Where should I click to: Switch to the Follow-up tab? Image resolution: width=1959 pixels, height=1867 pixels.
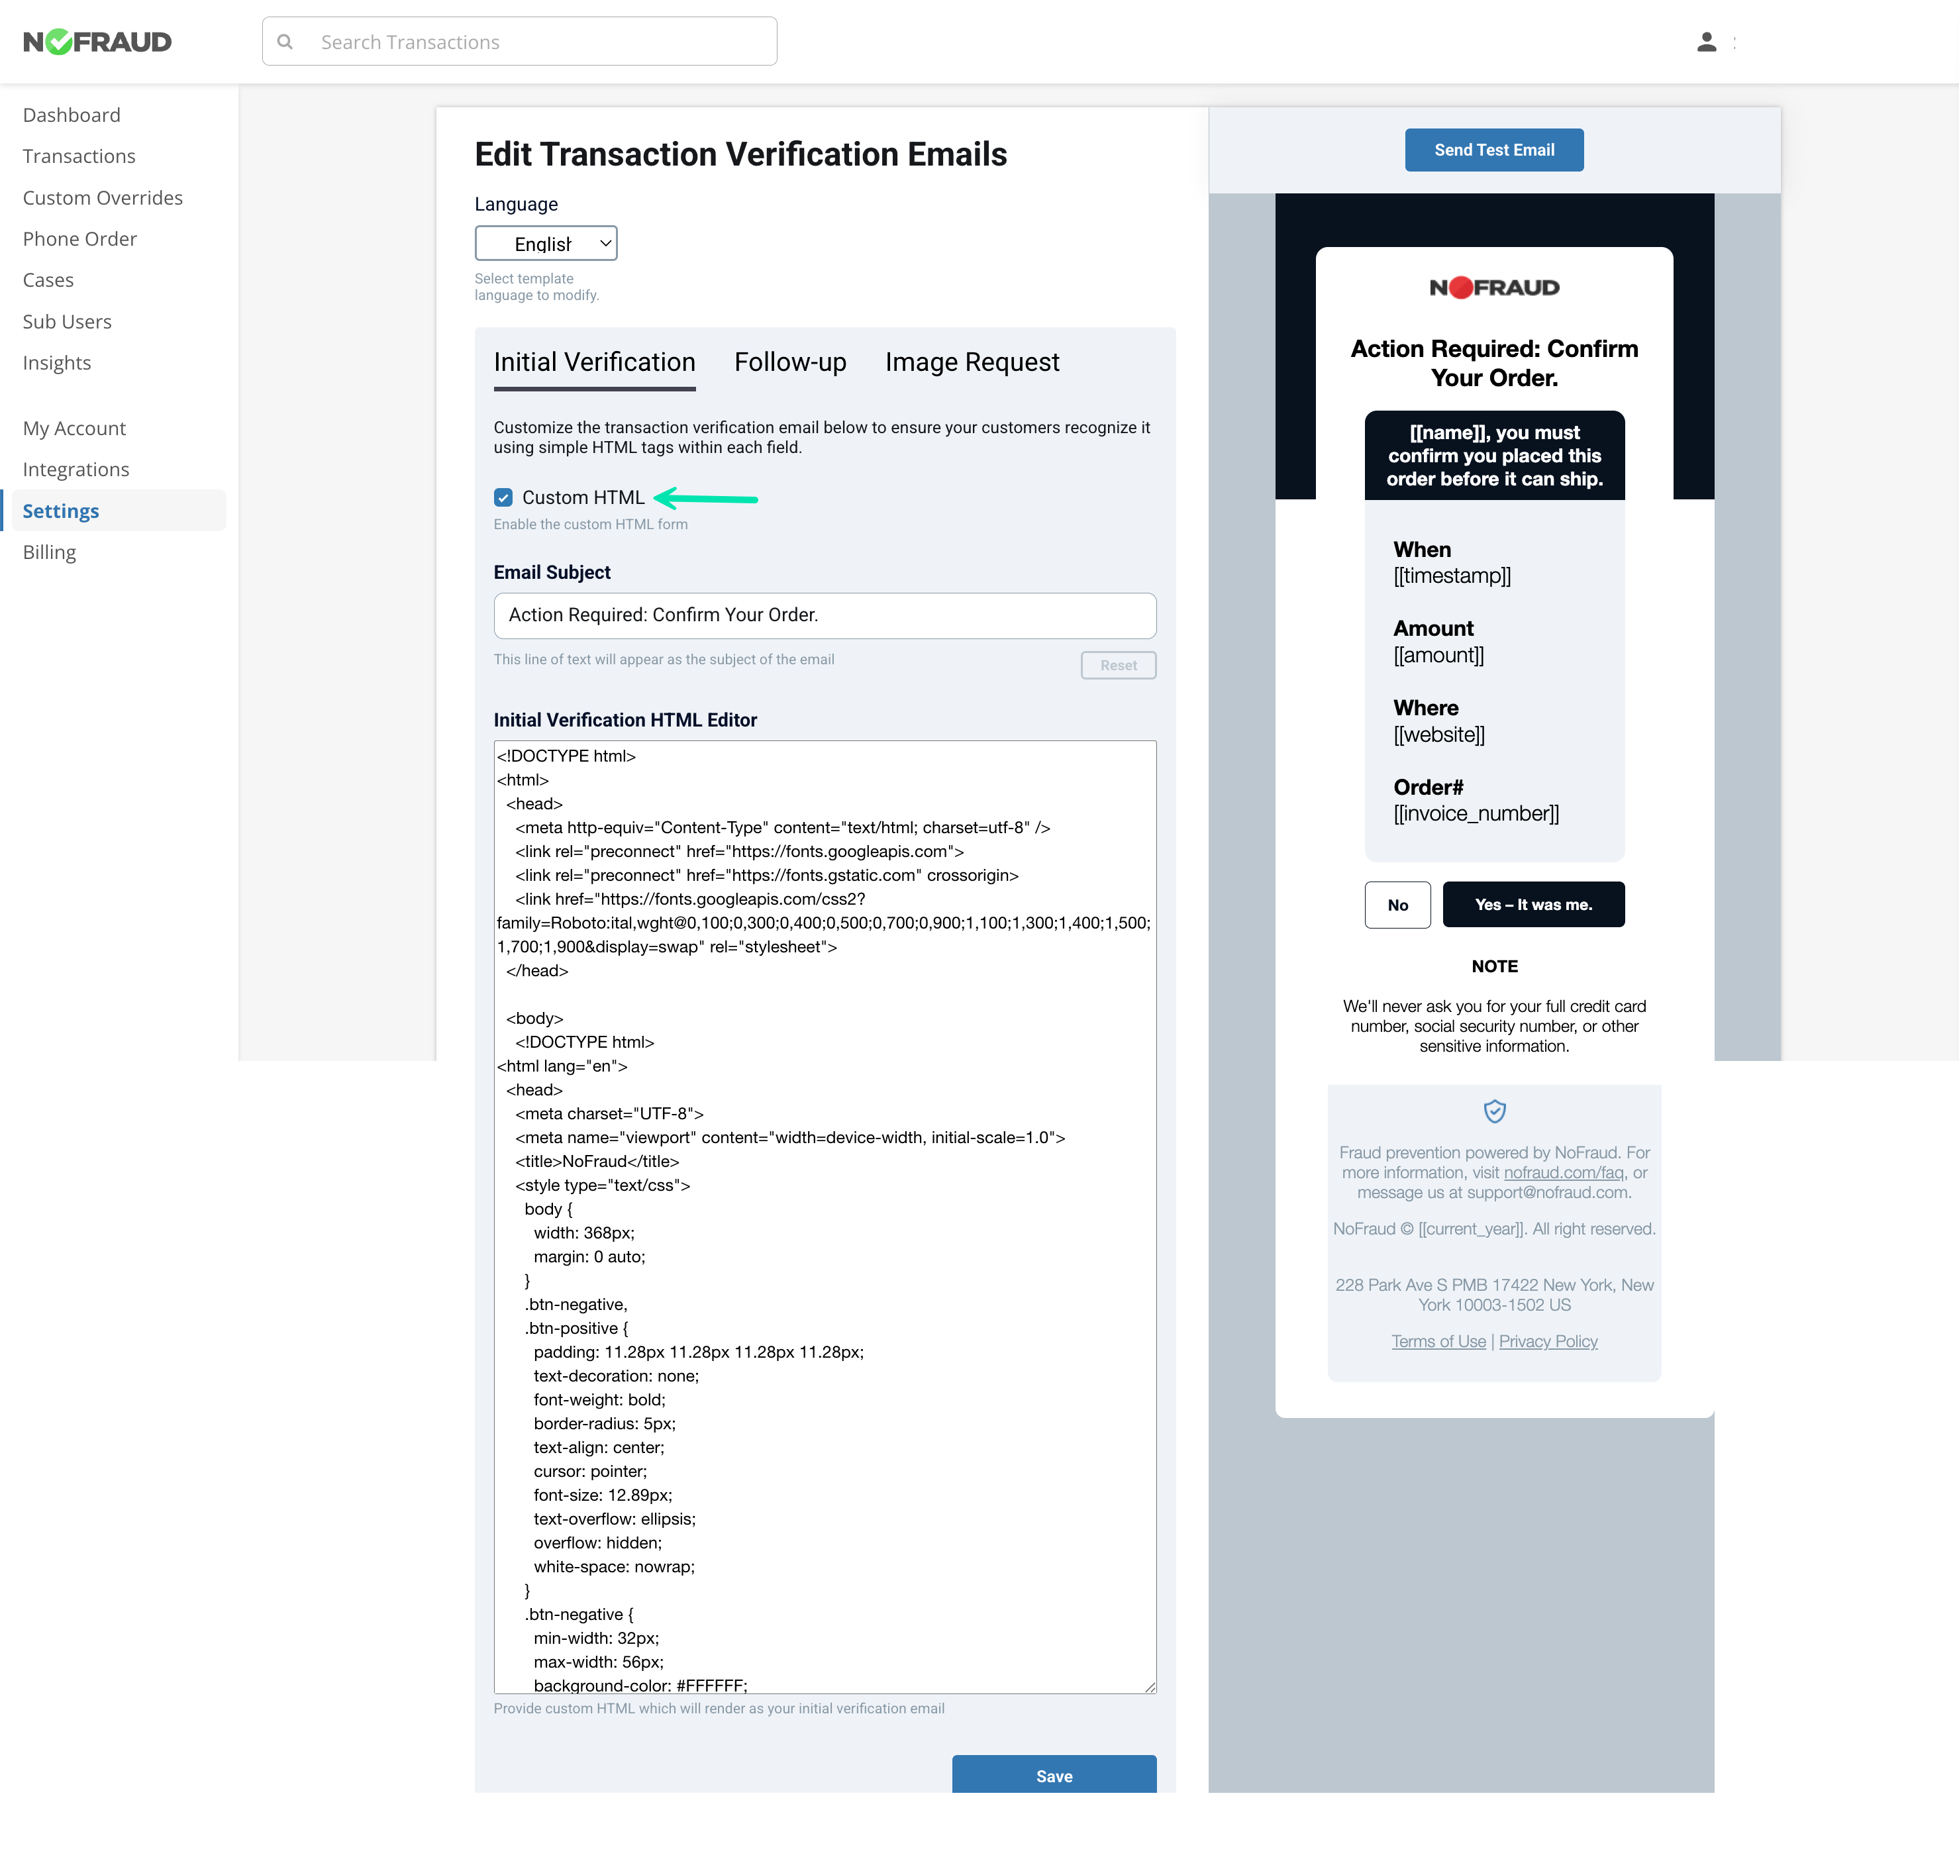(x=790, y=362)
